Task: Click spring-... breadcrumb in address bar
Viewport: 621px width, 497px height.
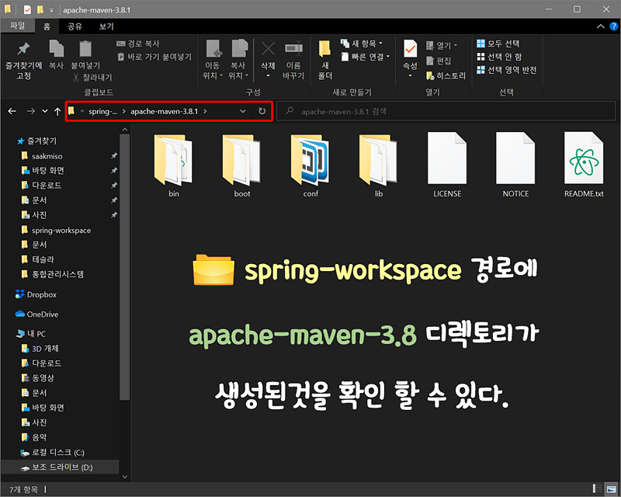Action: tap(102, 111)
